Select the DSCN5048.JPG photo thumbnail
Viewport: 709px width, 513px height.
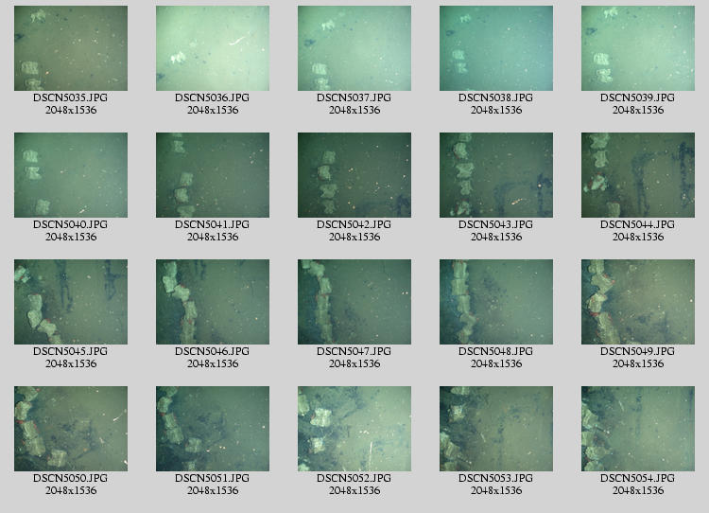[496, 302]
